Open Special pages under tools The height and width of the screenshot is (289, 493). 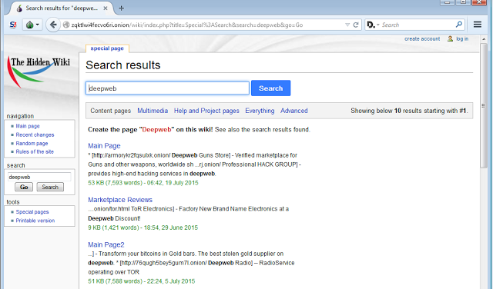click(x=32, y=212)
